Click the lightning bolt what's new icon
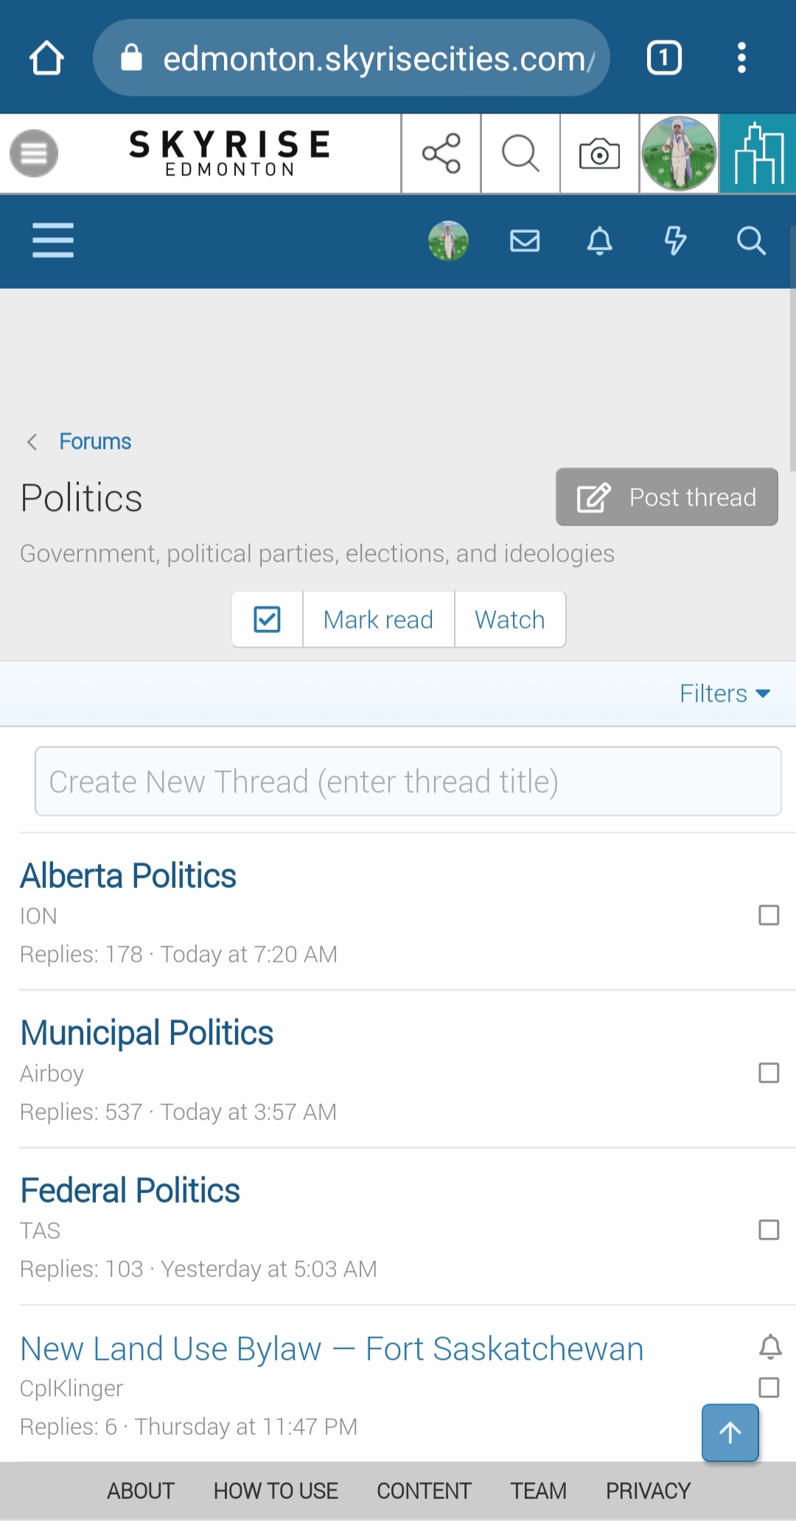Screen dimensions: 796x1521 (x=675, y=241)
